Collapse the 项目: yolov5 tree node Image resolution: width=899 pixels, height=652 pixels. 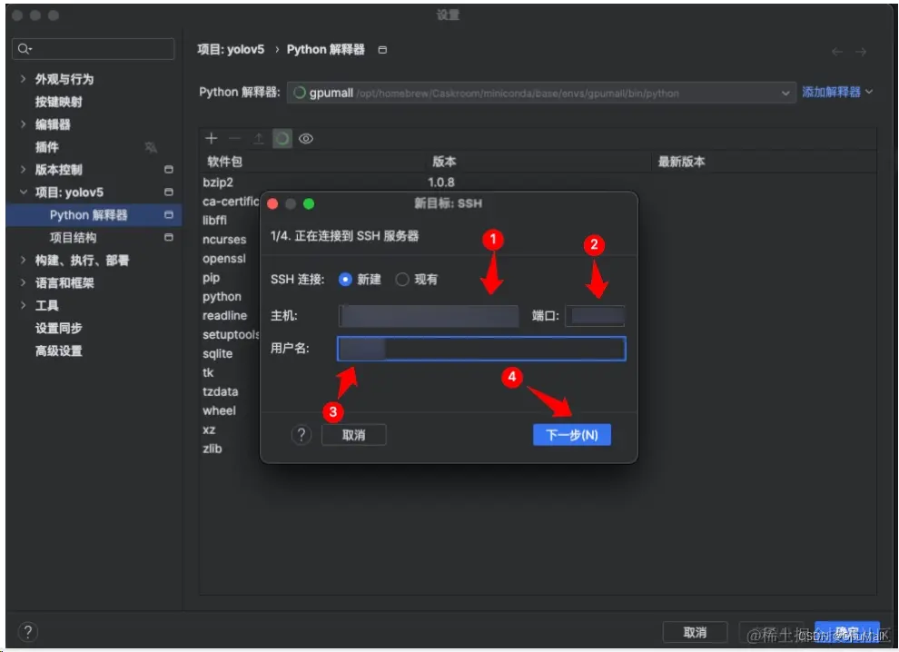tap(23, 193)
